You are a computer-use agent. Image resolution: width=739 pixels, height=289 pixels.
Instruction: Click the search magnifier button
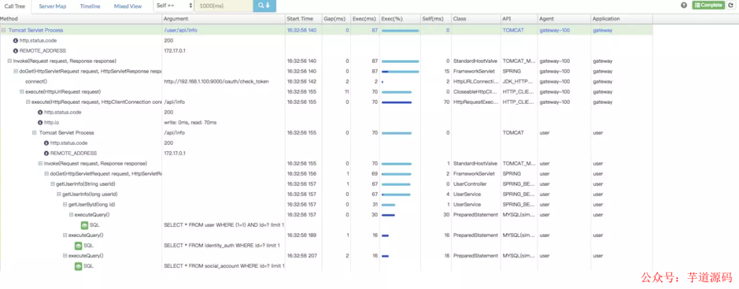(264, 5)
